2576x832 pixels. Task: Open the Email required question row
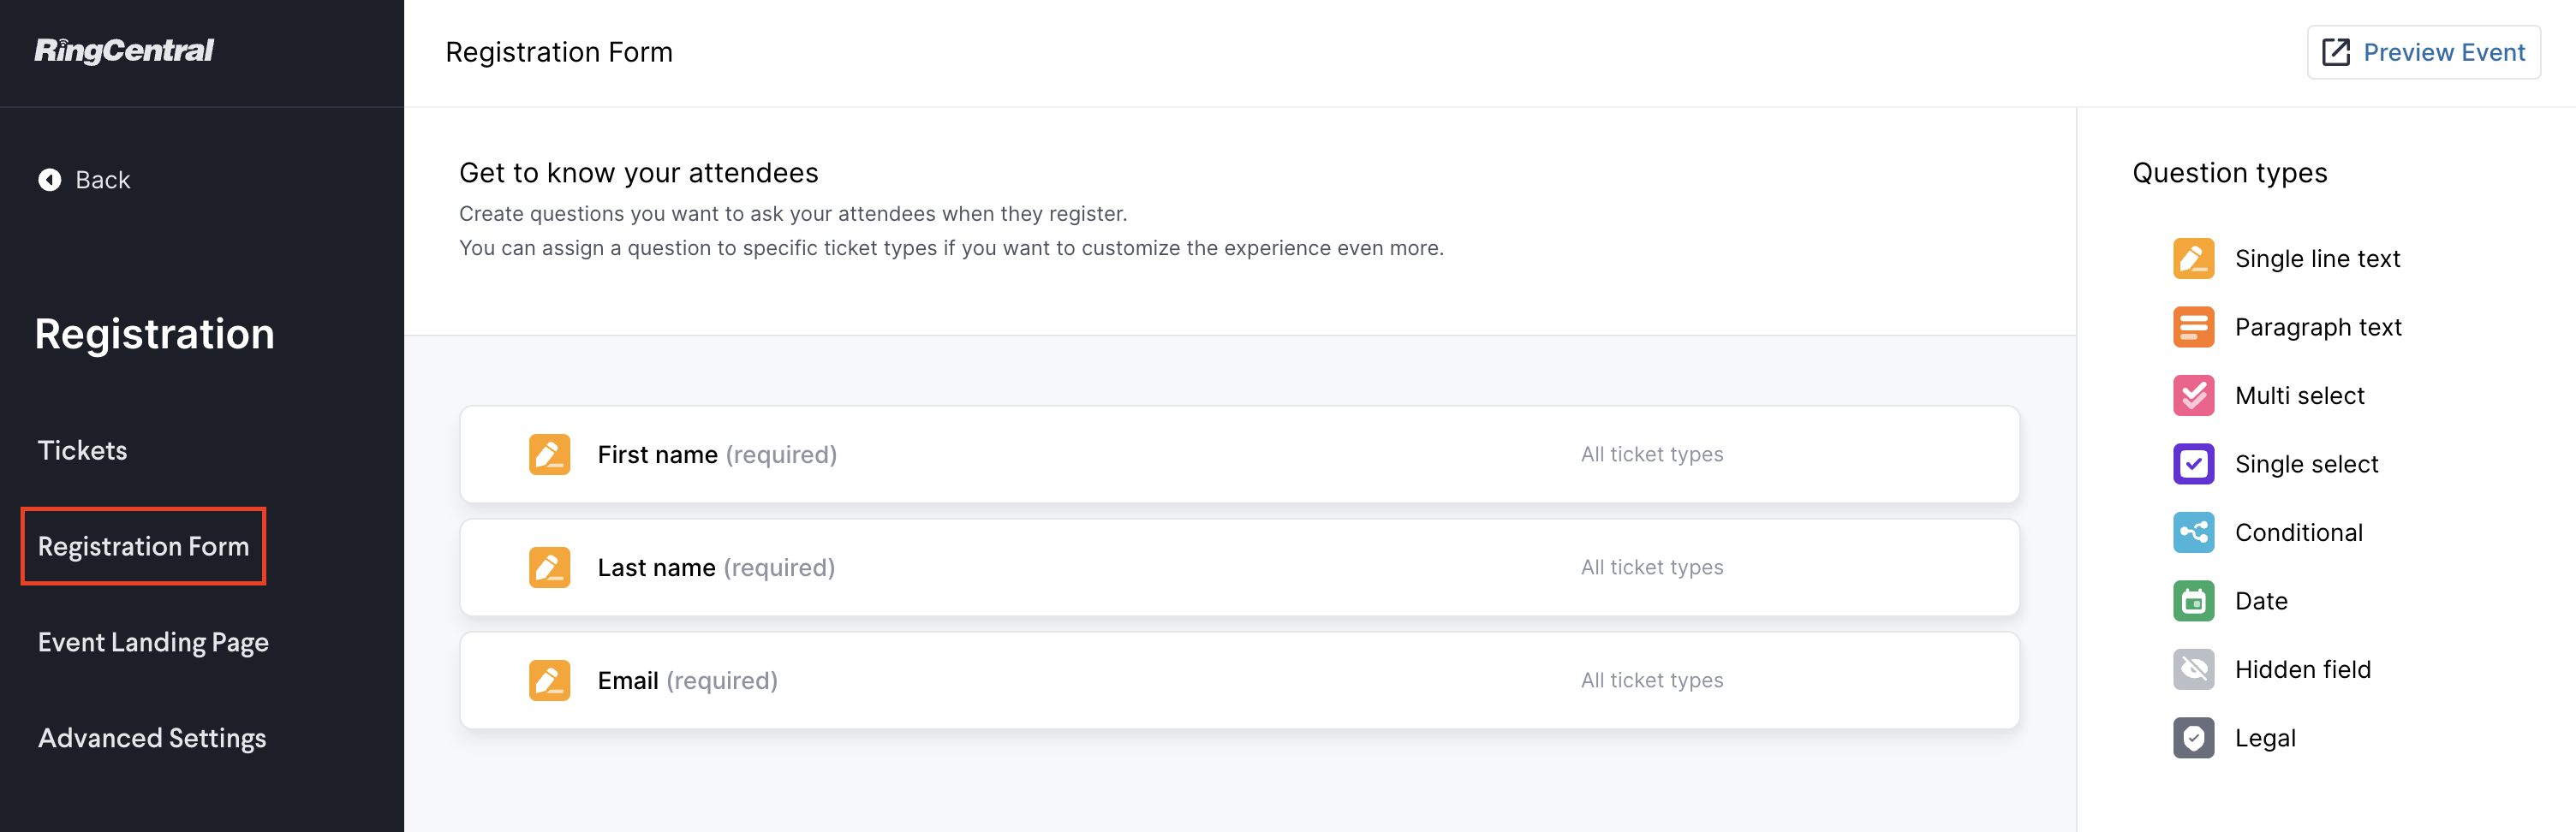(x=1239, y=680)
